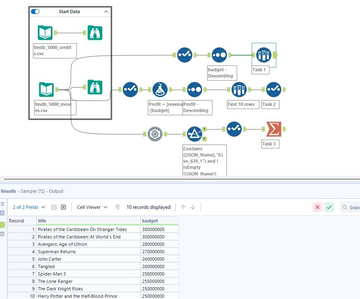Image resolution: width=360 pixels, height=299 pixels.
Task: Click the Sort tool labeled Profit - Descending
Action: [194, 89]
